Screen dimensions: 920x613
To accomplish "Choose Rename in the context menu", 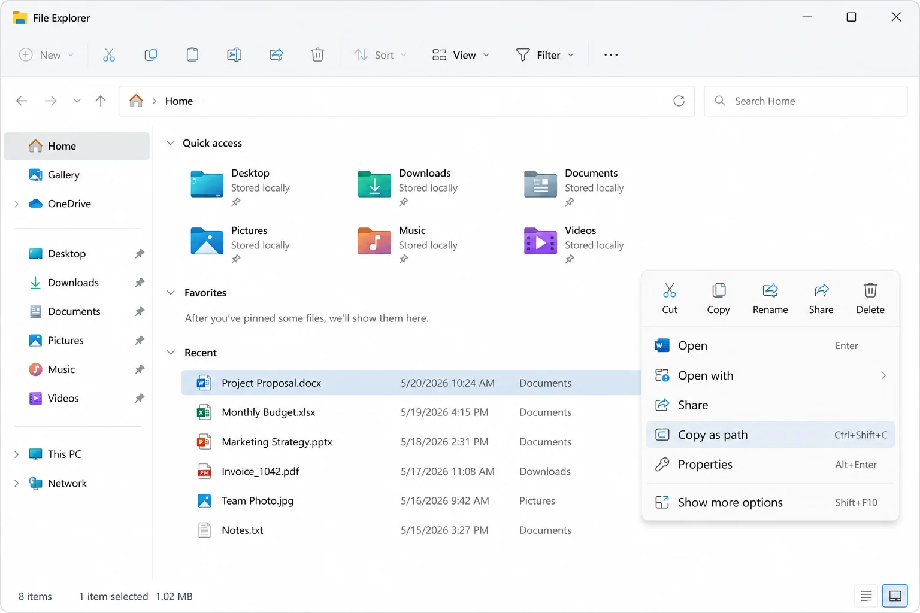I will (x=770, y=298).
